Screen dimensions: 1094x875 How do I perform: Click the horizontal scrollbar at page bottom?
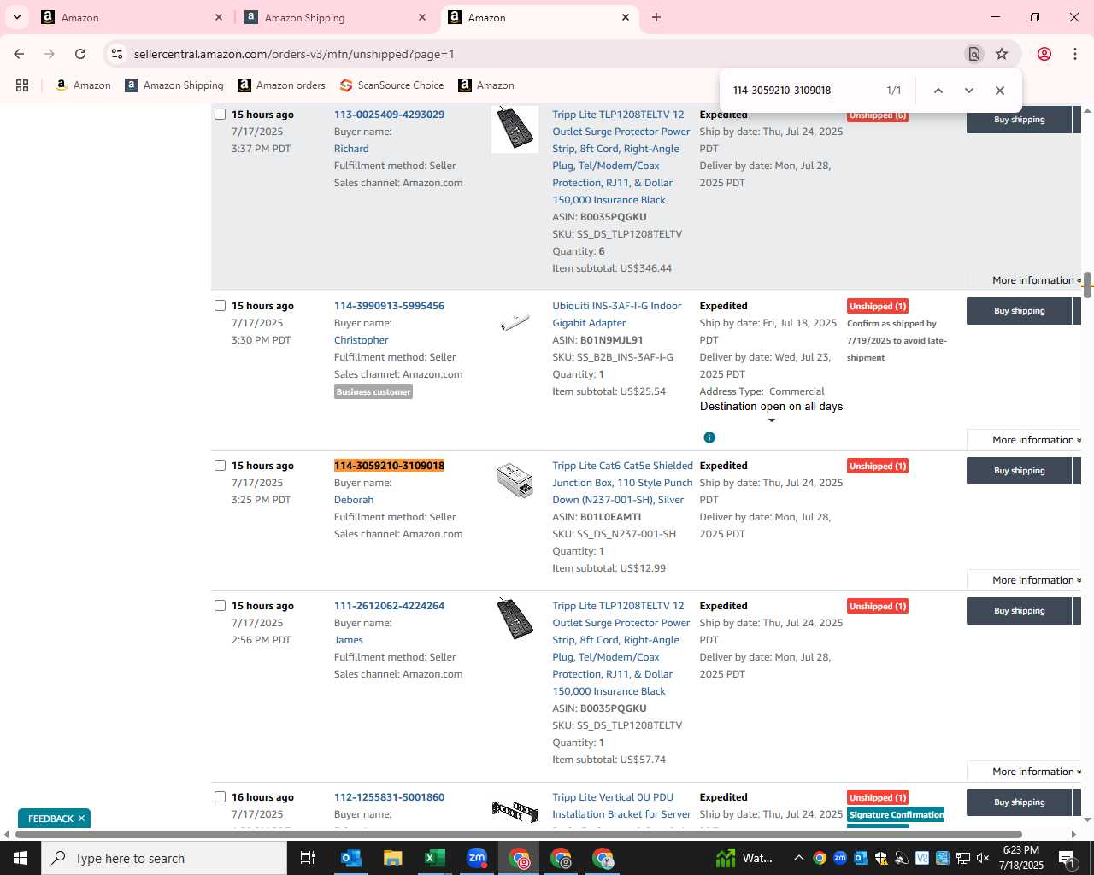(x=518, y=834)
